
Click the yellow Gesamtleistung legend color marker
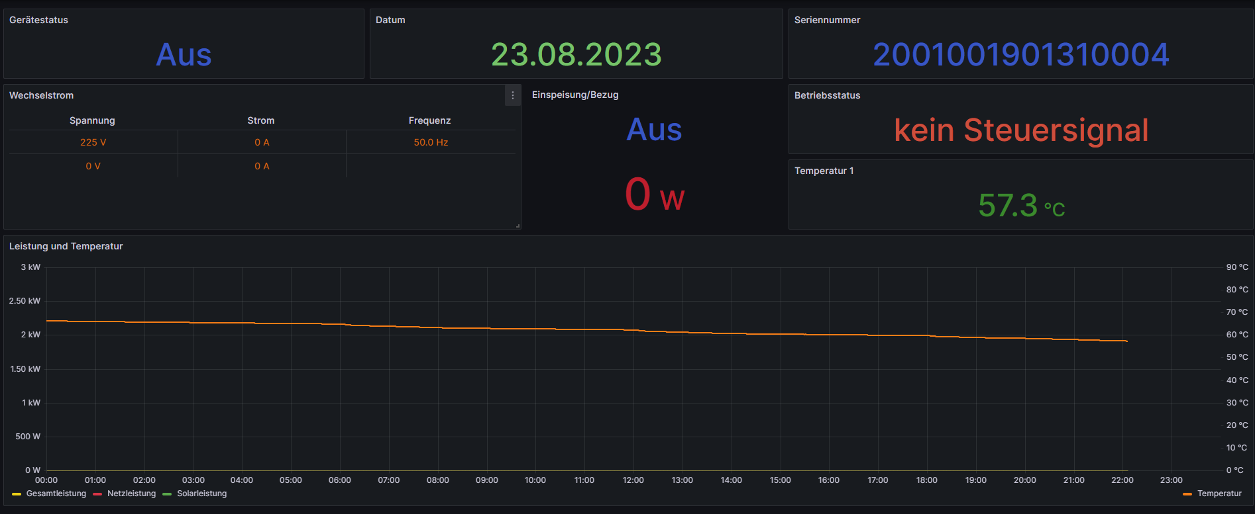click(x=17, y=494)
